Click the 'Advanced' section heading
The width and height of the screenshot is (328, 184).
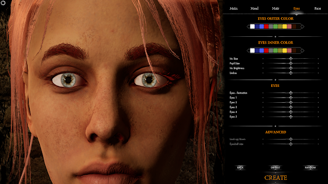(x=276, y=132)
